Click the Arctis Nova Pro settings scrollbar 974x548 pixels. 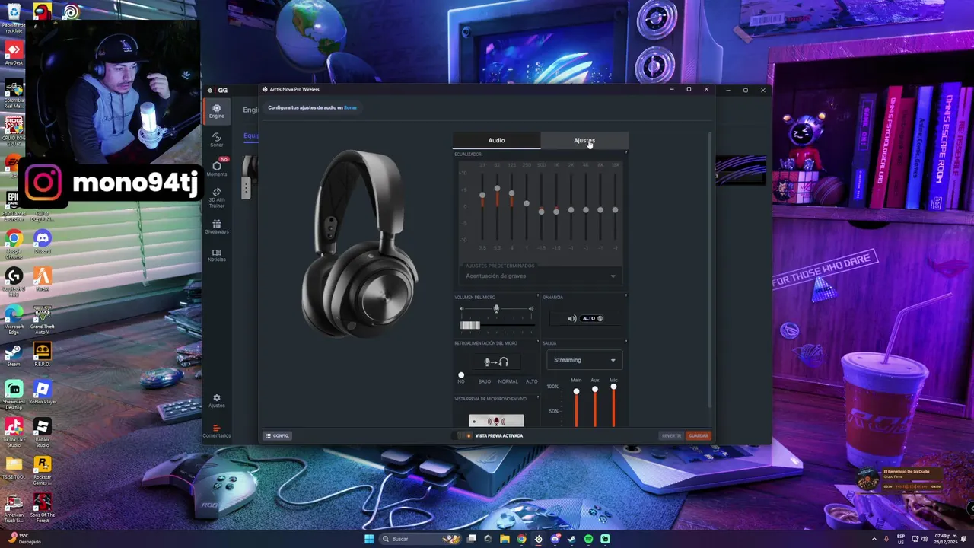tap(711, 270)
